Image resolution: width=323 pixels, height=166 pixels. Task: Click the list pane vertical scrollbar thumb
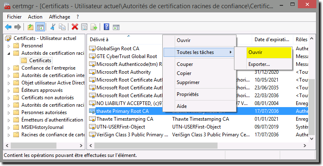311,106
